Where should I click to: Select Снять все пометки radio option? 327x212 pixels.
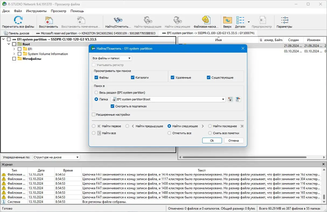pos(210,133)
